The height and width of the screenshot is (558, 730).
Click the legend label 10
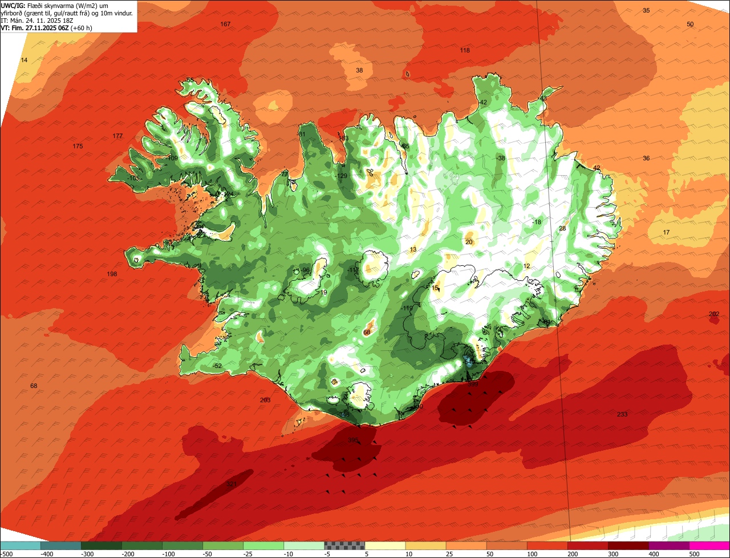tap(409, 553)
